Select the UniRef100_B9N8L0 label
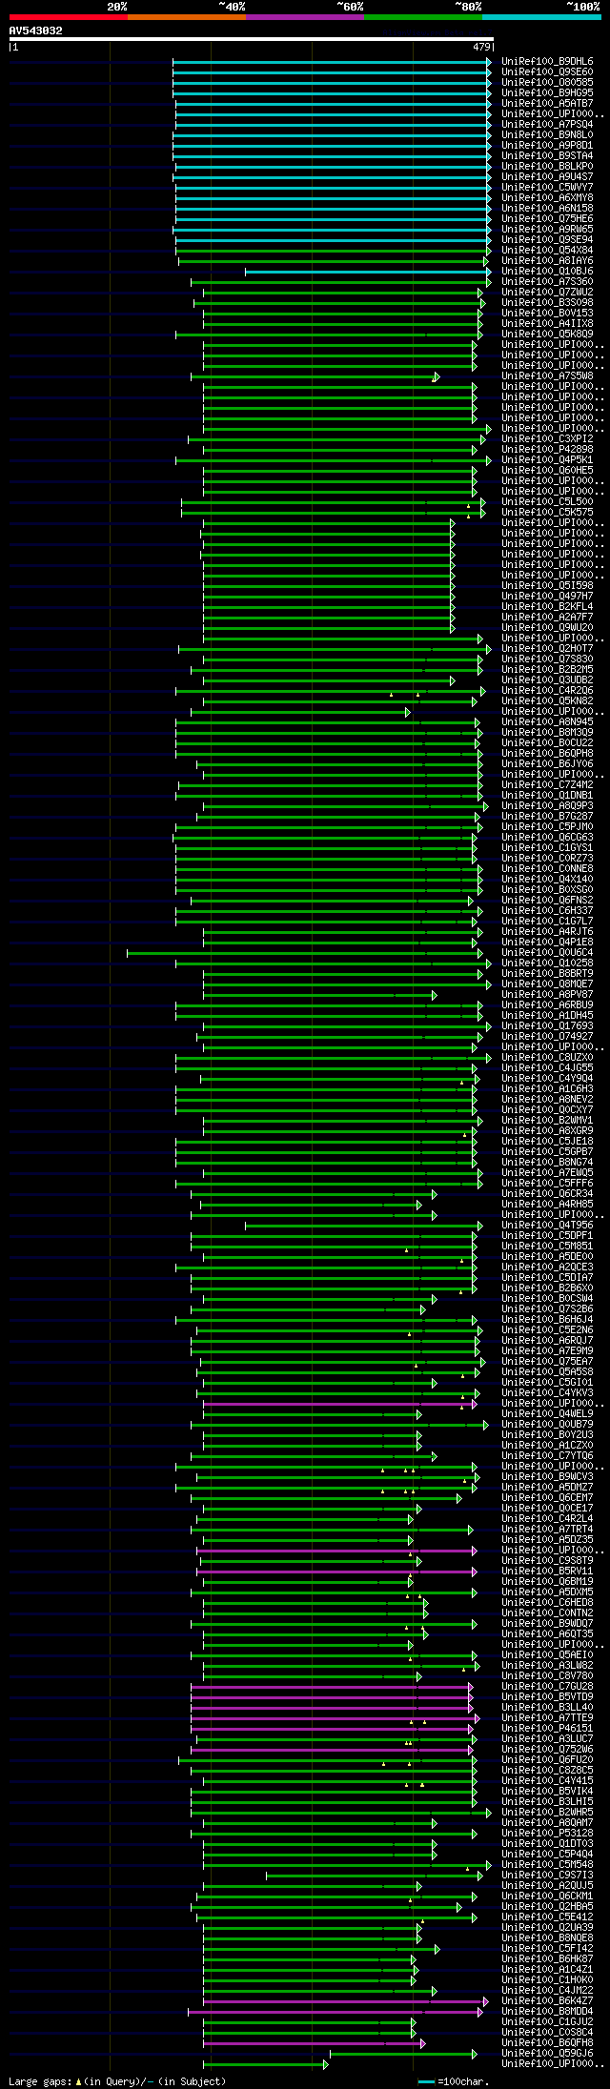The width and height of the screenshot is (610, 2089). click(547, 134)
